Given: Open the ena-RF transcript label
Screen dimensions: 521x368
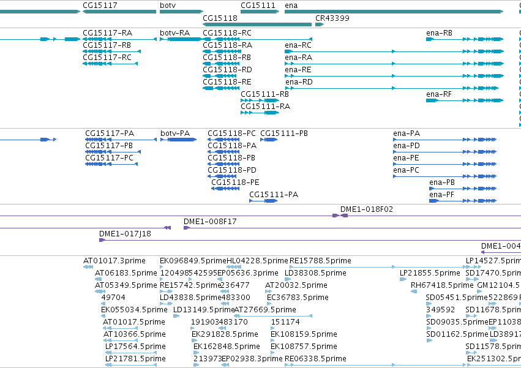Looking at the screenshot, I should [x=439, y=94].
